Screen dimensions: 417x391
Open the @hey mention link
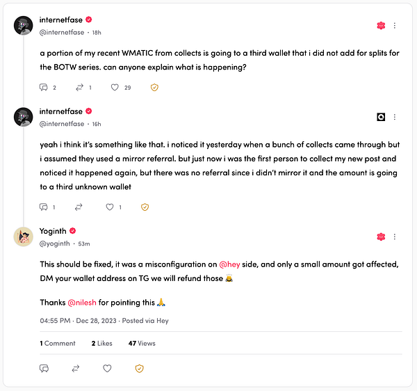(229, 266)
